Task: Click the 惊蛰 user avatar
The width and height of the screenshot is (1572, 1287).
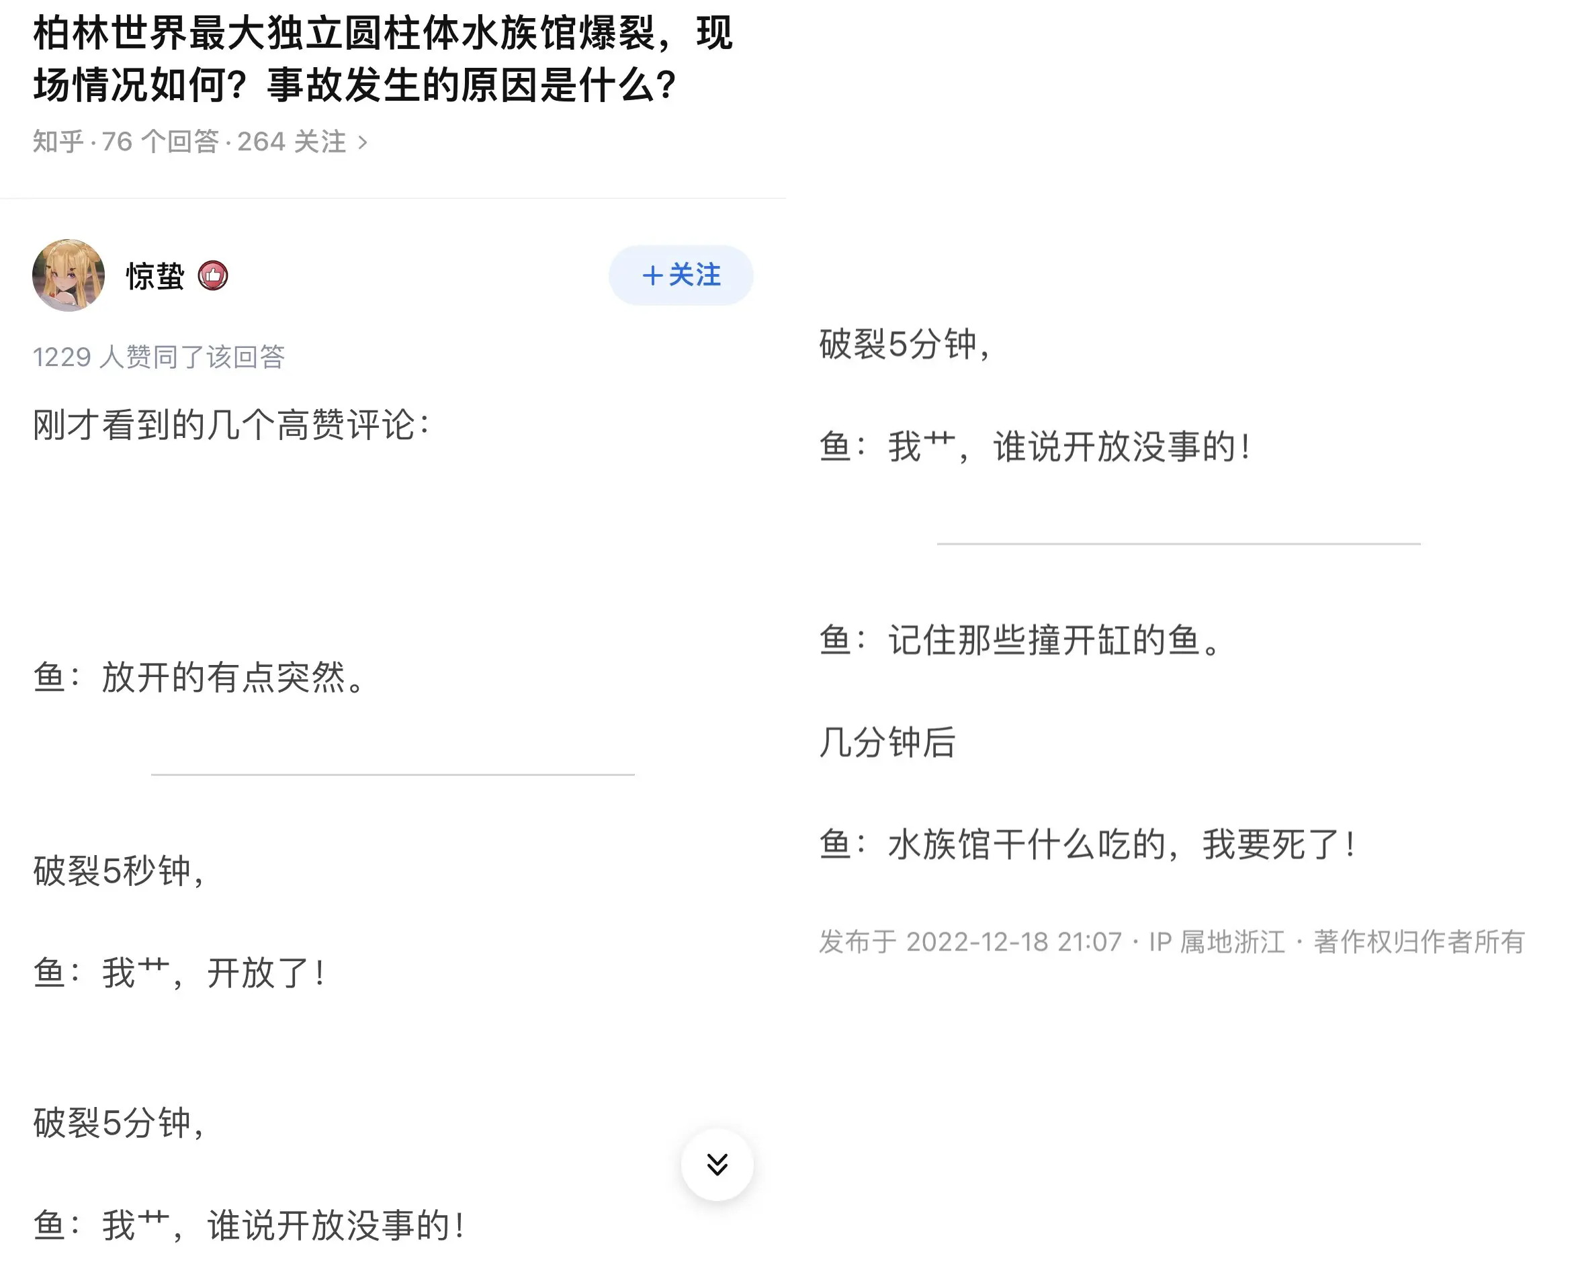Action: pos(69,275)
